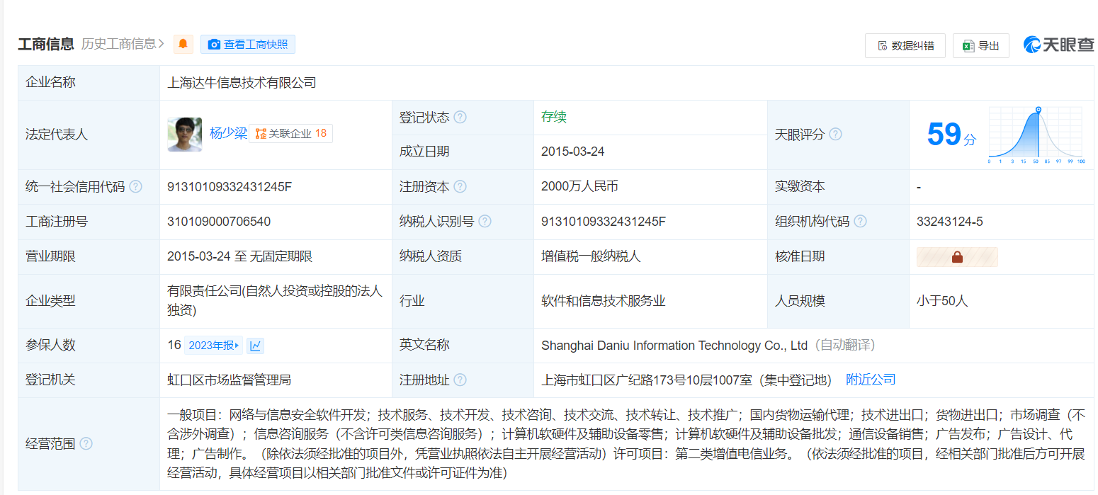The height and width of the screenshot is (495, 1098).
Task: Click help icon beside 登记状态
Action: (x=460, y=118)
